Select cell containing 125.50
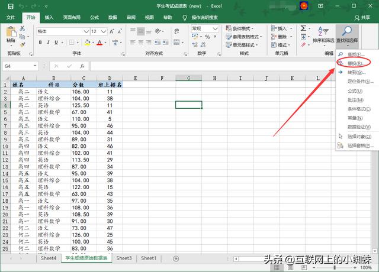Screen dimensions: 379x272 pyautogui.click(x=83, y=105)
